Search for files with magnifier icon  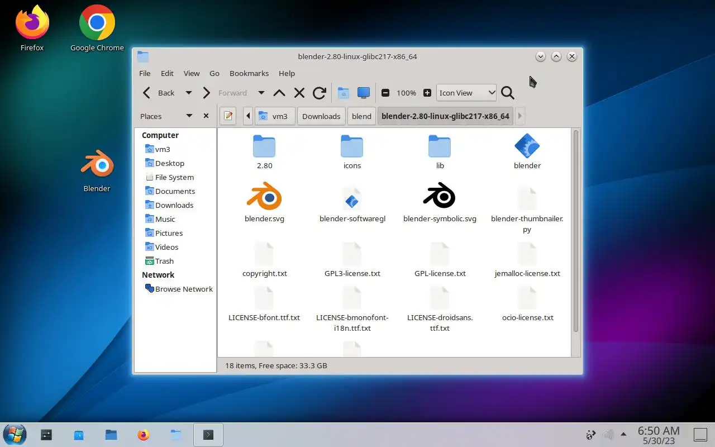(507, 93)
